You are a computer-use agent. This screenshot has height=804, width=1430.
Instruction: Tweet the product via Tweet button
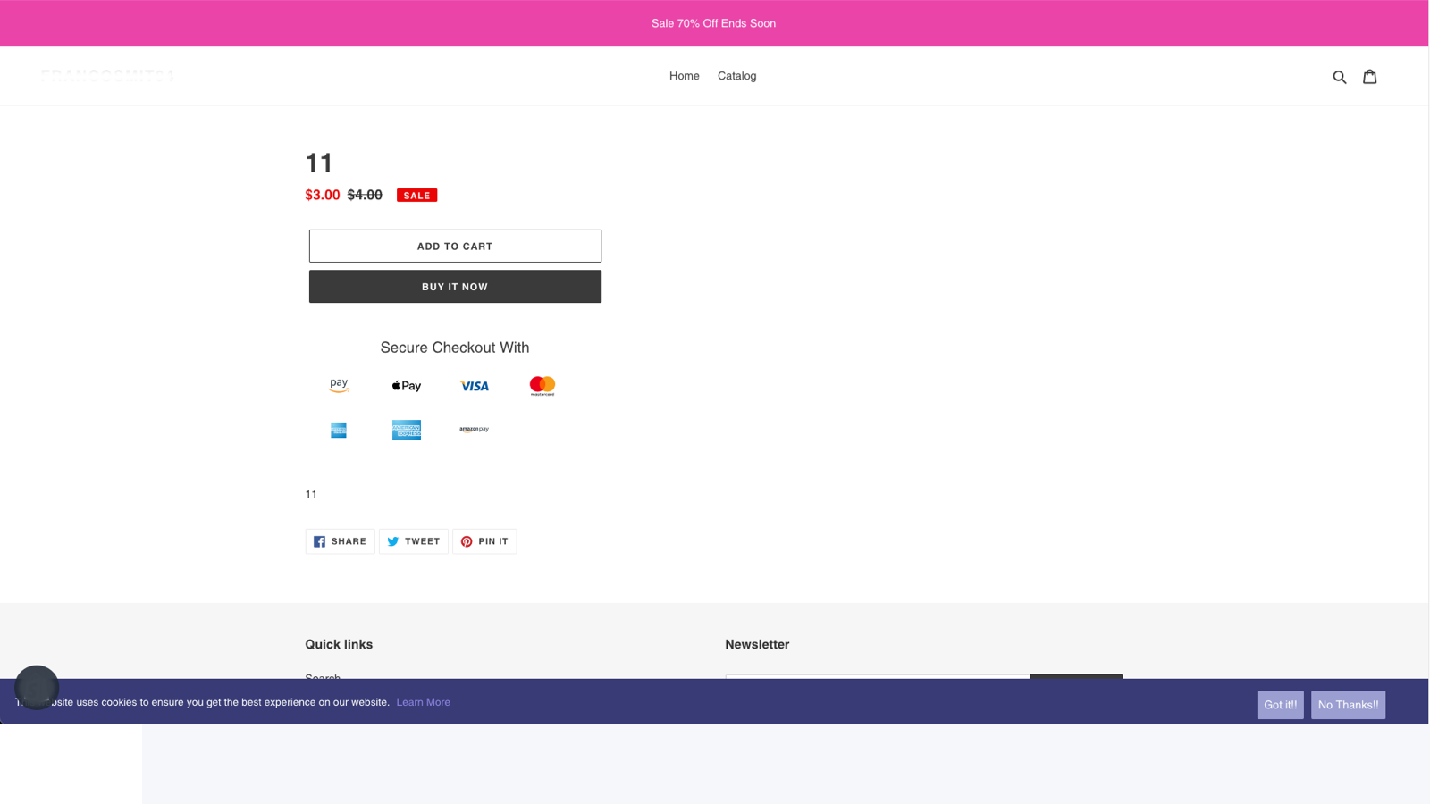(414, 541)
